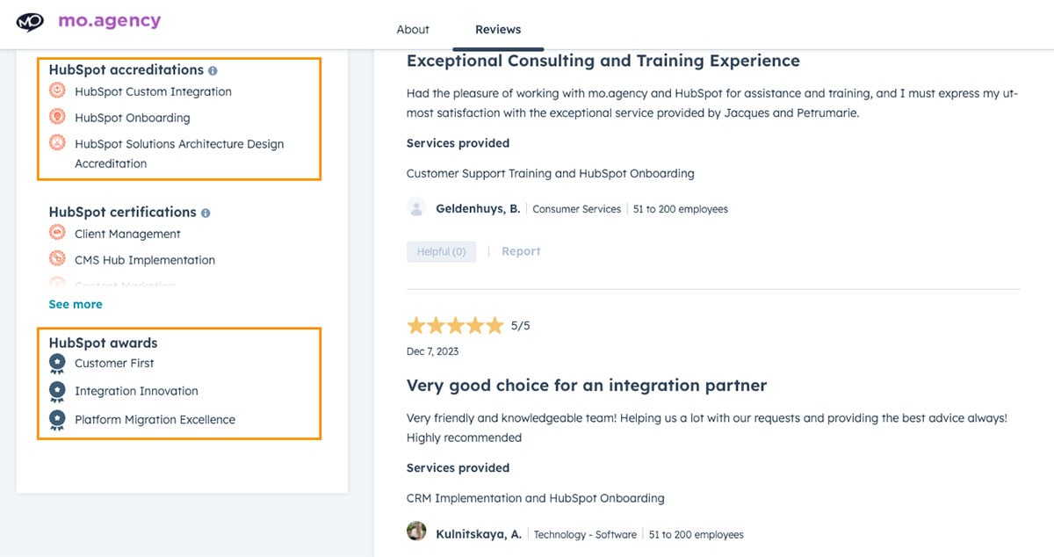The image size is (1054, 557).
Task: Click the Client Management certification badge
Action: click(56, 234)
